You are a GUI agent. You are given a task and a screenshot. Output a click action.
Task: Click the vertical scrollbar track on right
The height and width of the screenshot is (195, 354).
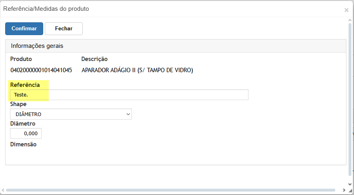(x=351, y=100)
